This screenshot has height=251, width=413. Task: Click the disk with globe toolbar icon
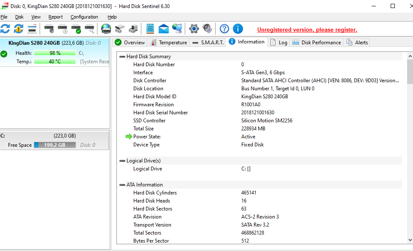pos(106,29)
